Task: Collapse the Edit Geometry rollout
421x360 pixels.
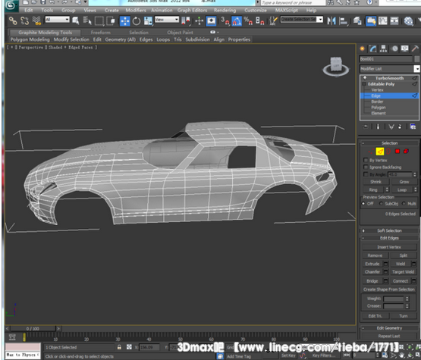Action: 389,328
